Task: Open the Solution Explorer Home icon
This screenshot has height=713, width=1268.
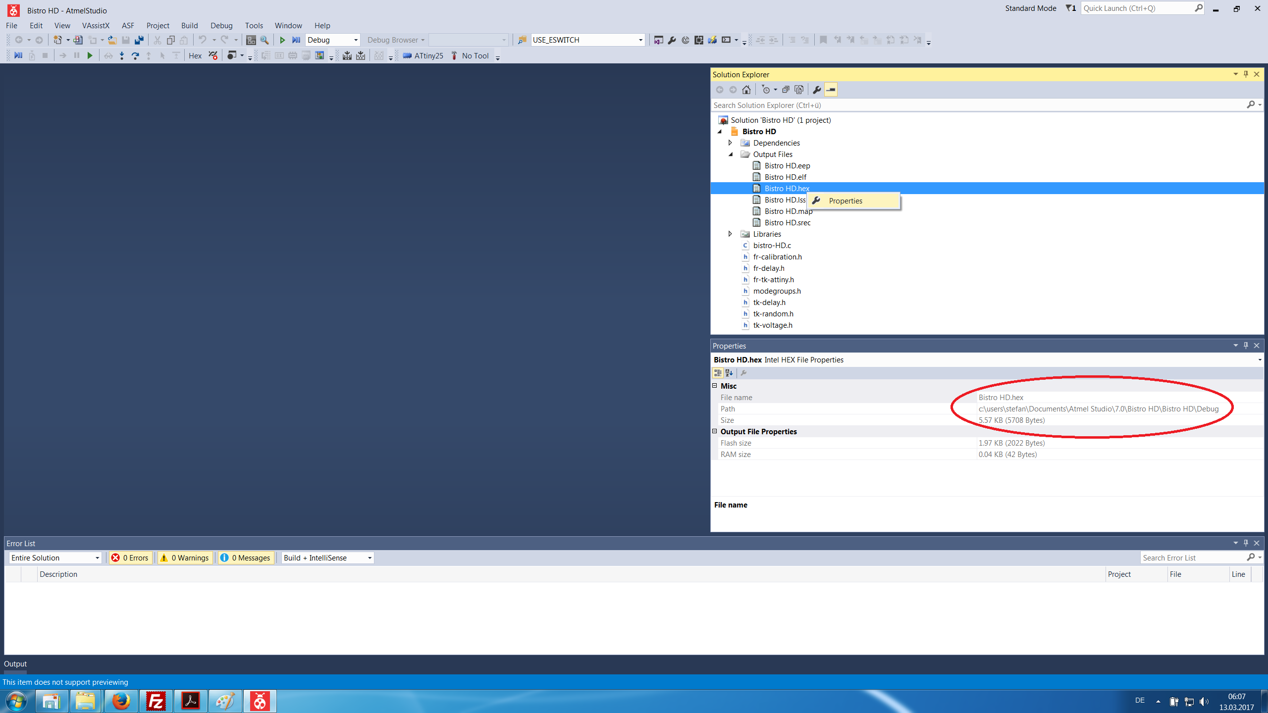Action: [746, 90]
